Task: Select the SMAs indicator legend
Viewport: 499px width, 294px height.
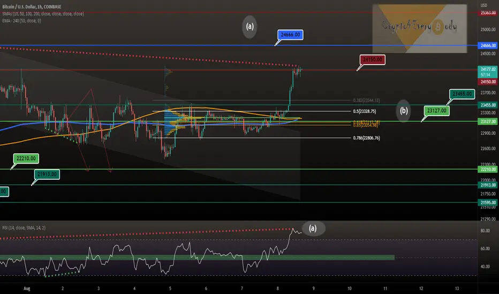Action: pyautogui.click(x=43, y=14)
